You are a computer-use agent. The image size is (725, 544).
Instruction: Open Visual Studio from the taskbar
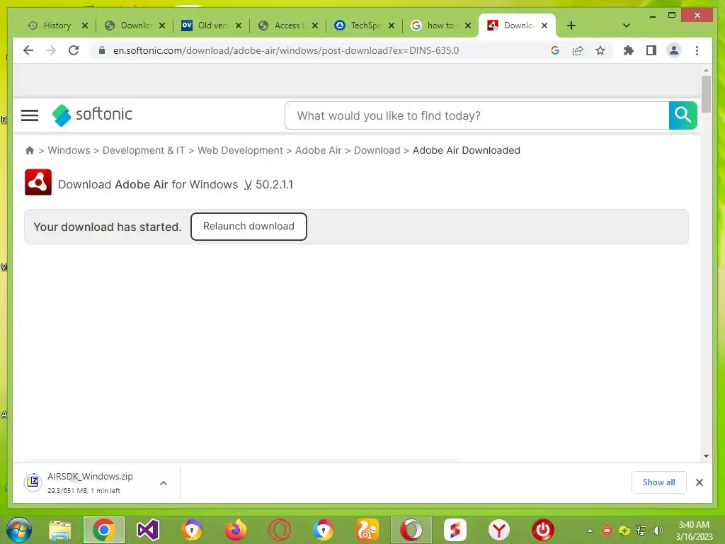(147, 530)
